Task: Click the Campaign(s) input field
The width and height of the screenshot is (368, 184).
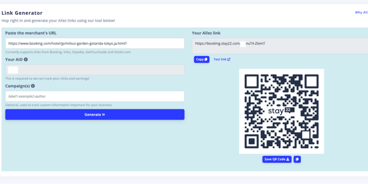Action: [x=95, y=96]
